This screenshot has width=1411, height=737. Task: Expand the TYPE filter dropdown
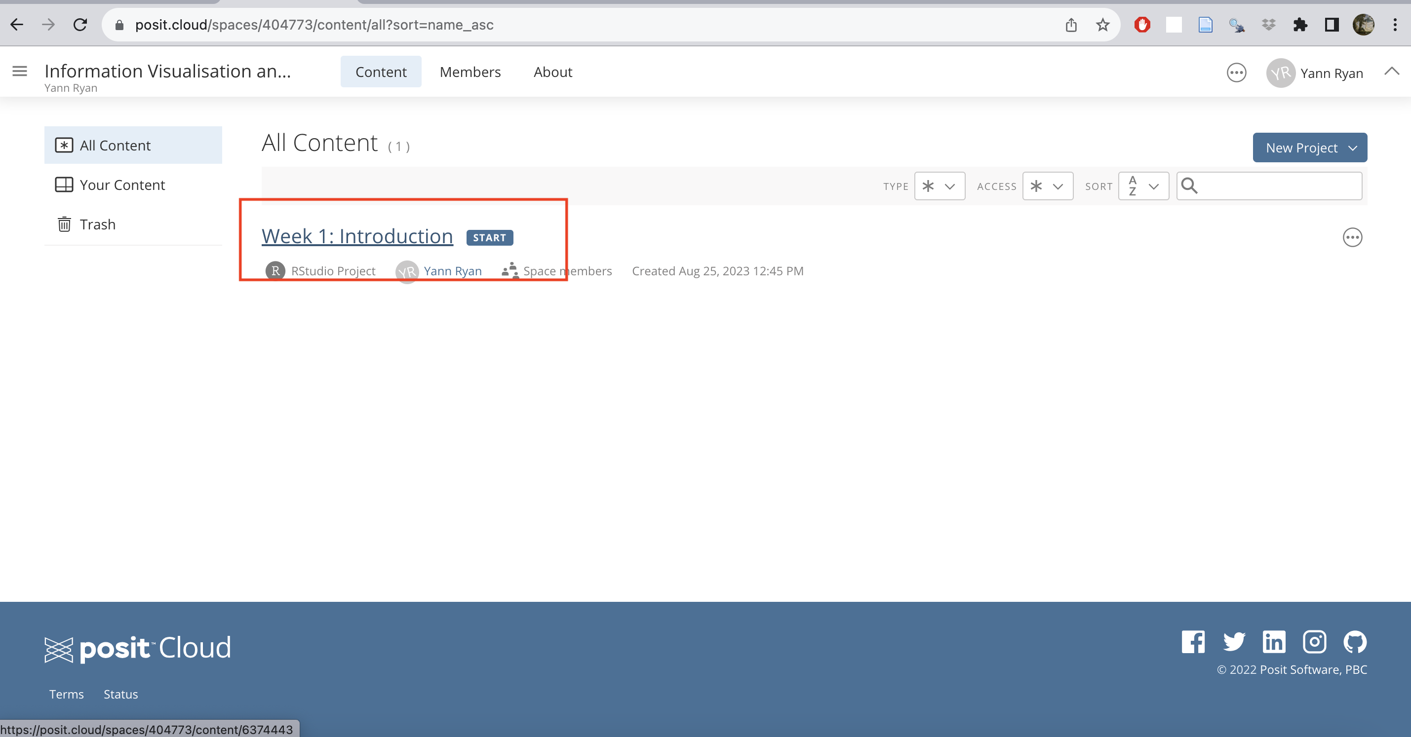point(940,186)
